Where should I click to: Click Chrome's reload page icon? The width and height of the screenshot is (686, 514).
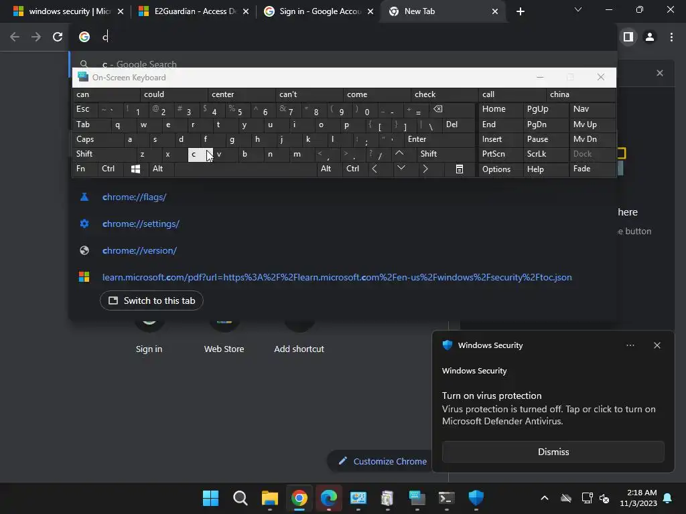pyautogui.click(x=58, y=37)
